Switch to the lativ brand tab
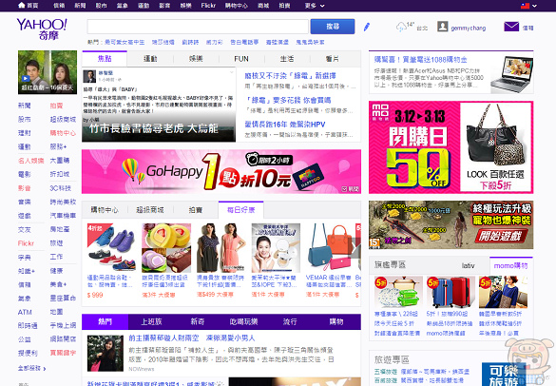The height and width of the screenshot is (386, 556). coord(468,265)
